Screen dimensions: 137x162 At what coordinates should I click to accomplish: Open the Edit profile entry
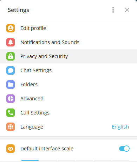[68, 28]
